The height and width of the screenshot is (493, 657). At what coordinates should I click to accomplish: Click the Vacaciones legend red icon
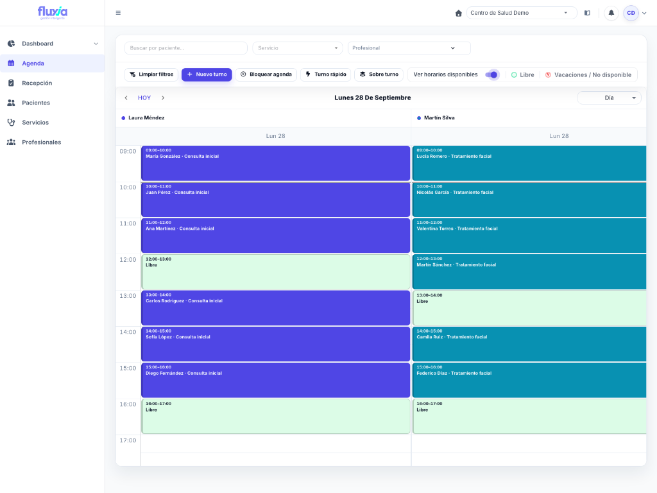click(548, 74)
